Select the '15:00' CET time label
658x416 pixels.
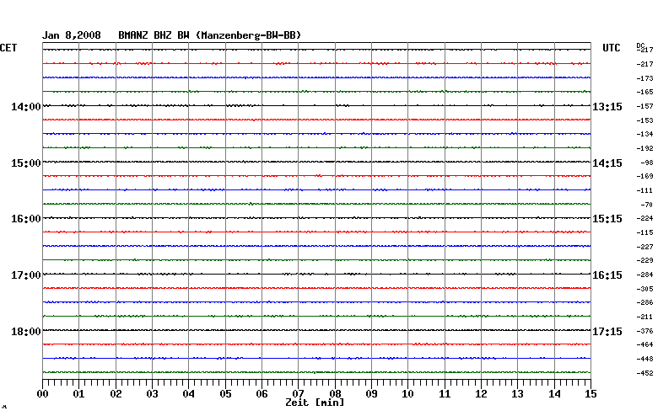(26, 163)
